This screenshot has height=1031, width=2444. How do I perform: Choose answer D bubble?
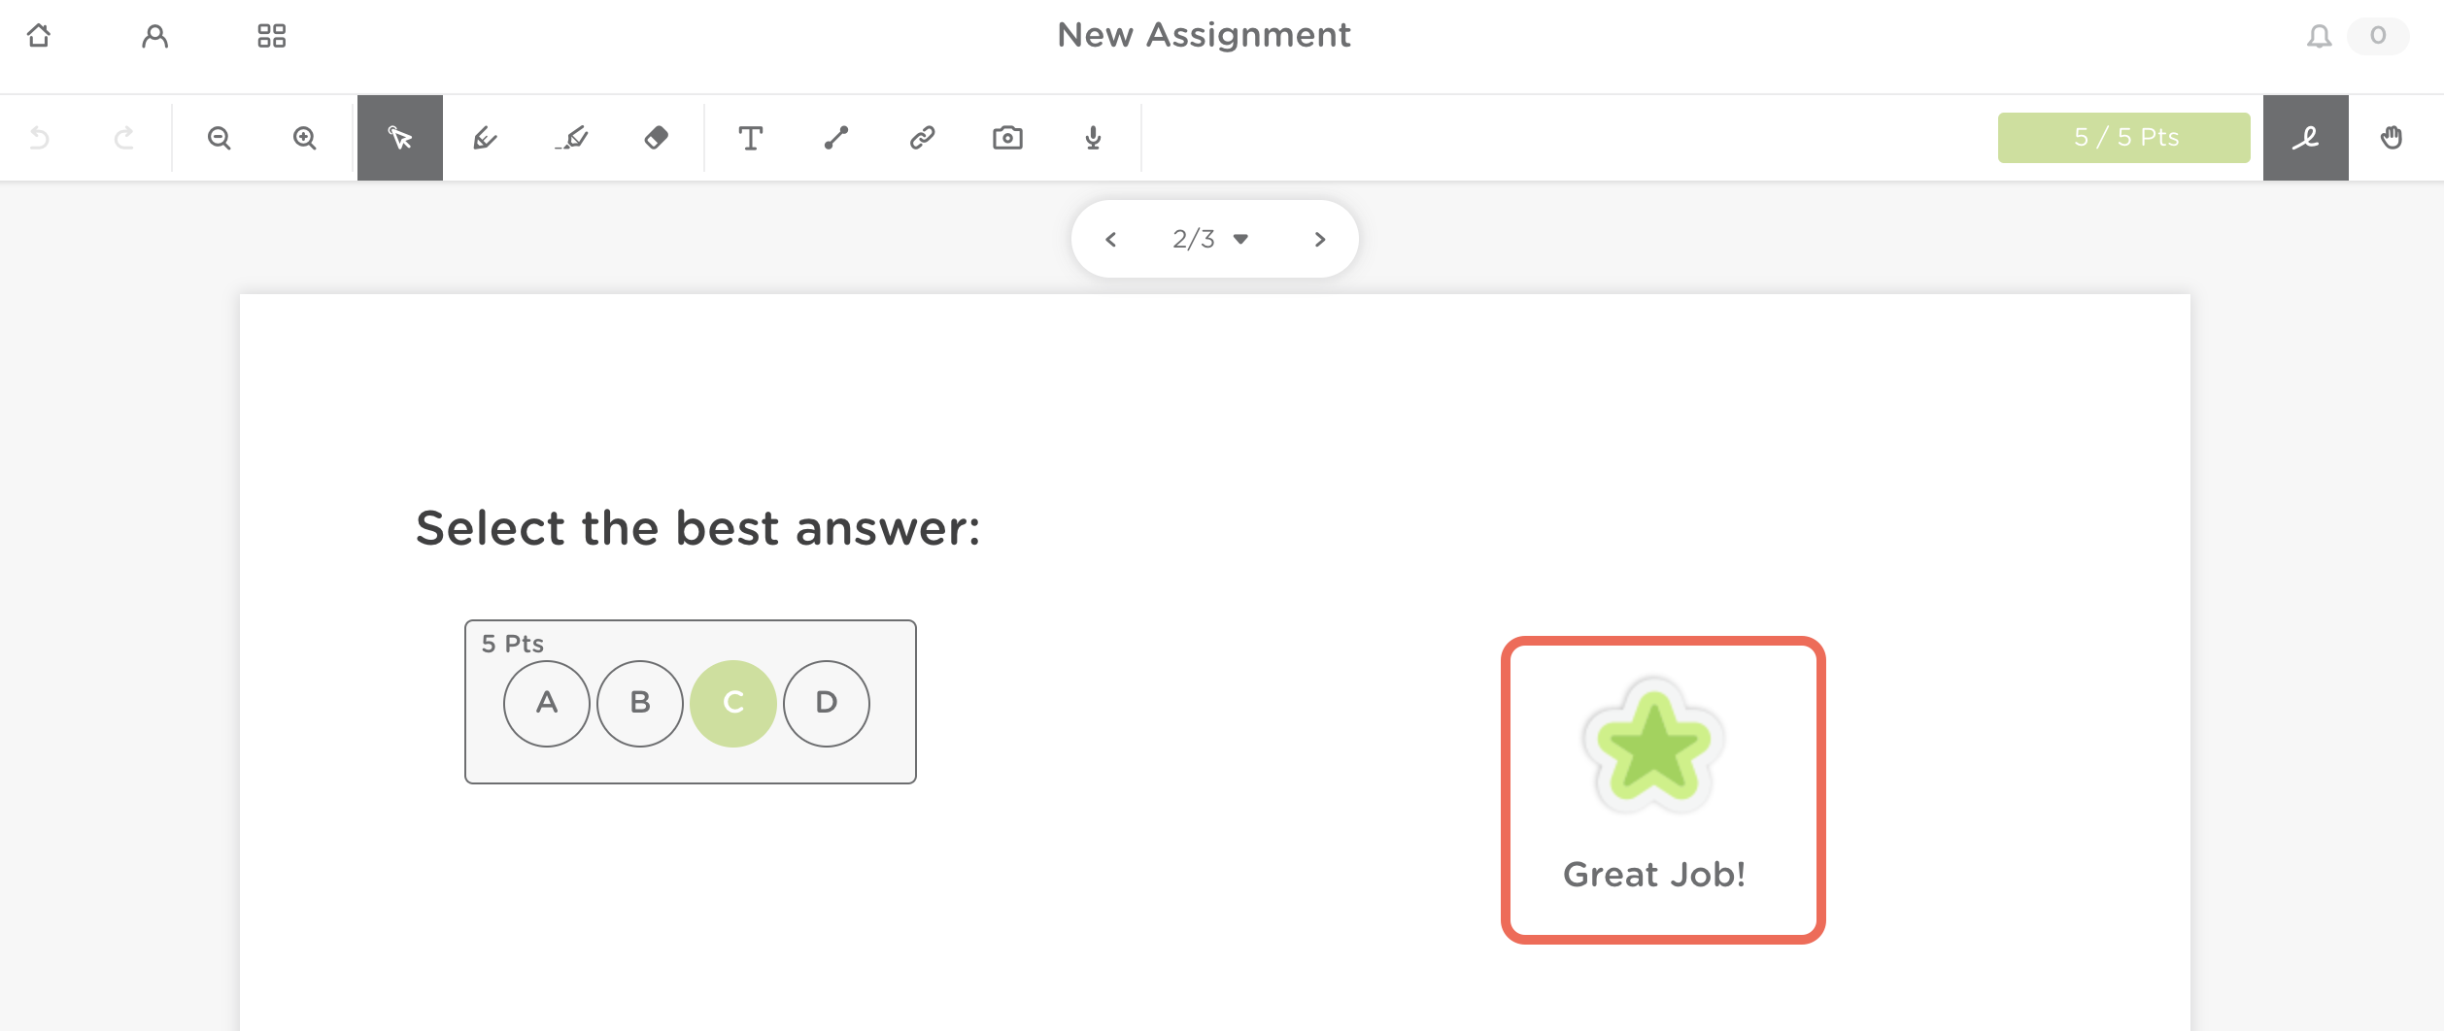pyautogui.click(x=827, y=704)
